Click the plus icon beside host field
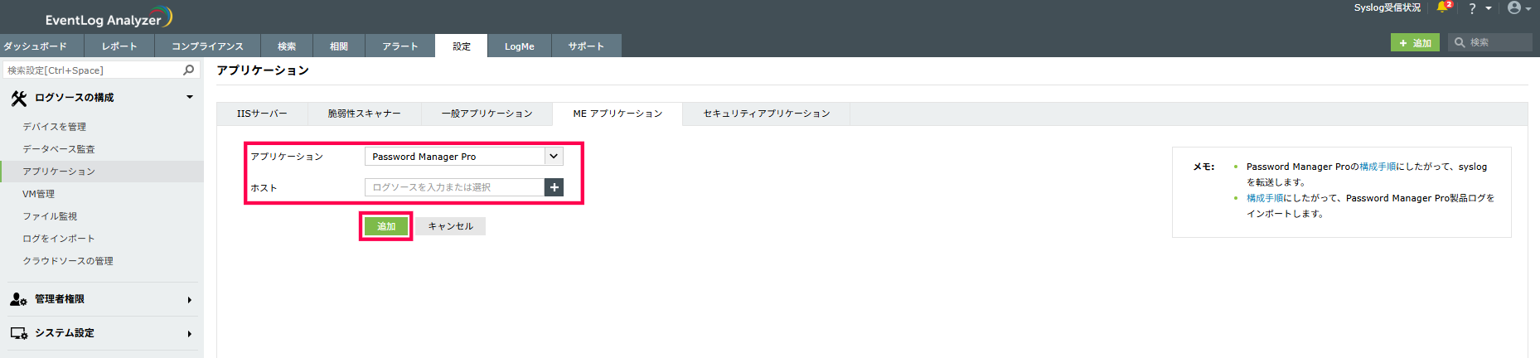 [554, 187]
